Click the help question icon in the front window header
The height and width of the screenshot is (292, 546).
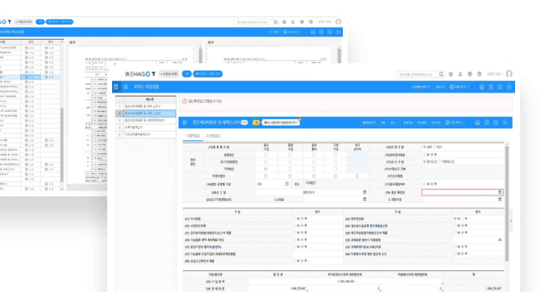tap(479, 74)
